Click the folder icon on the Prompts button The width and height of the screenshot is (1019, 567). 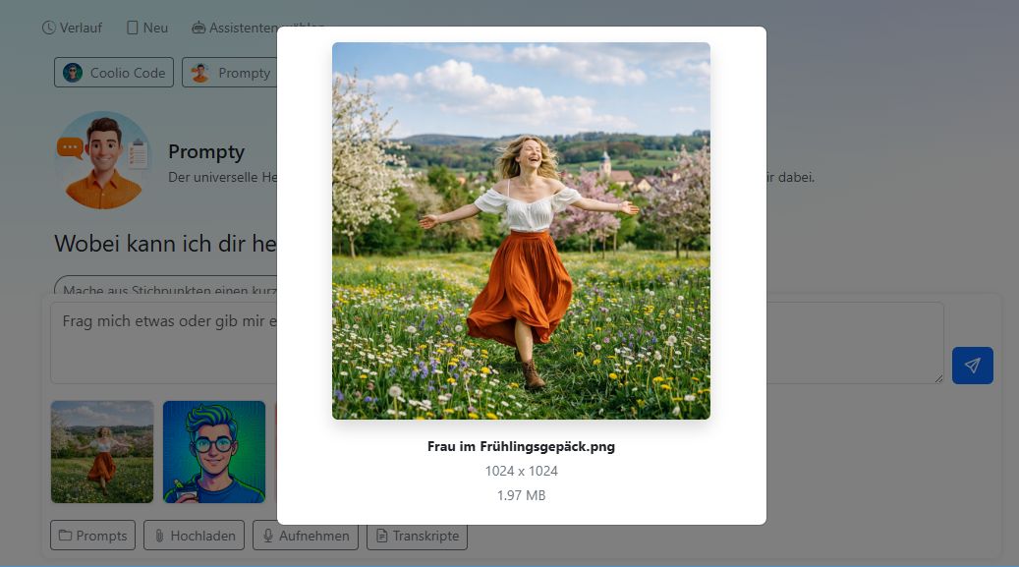click(x=65, y=536)
